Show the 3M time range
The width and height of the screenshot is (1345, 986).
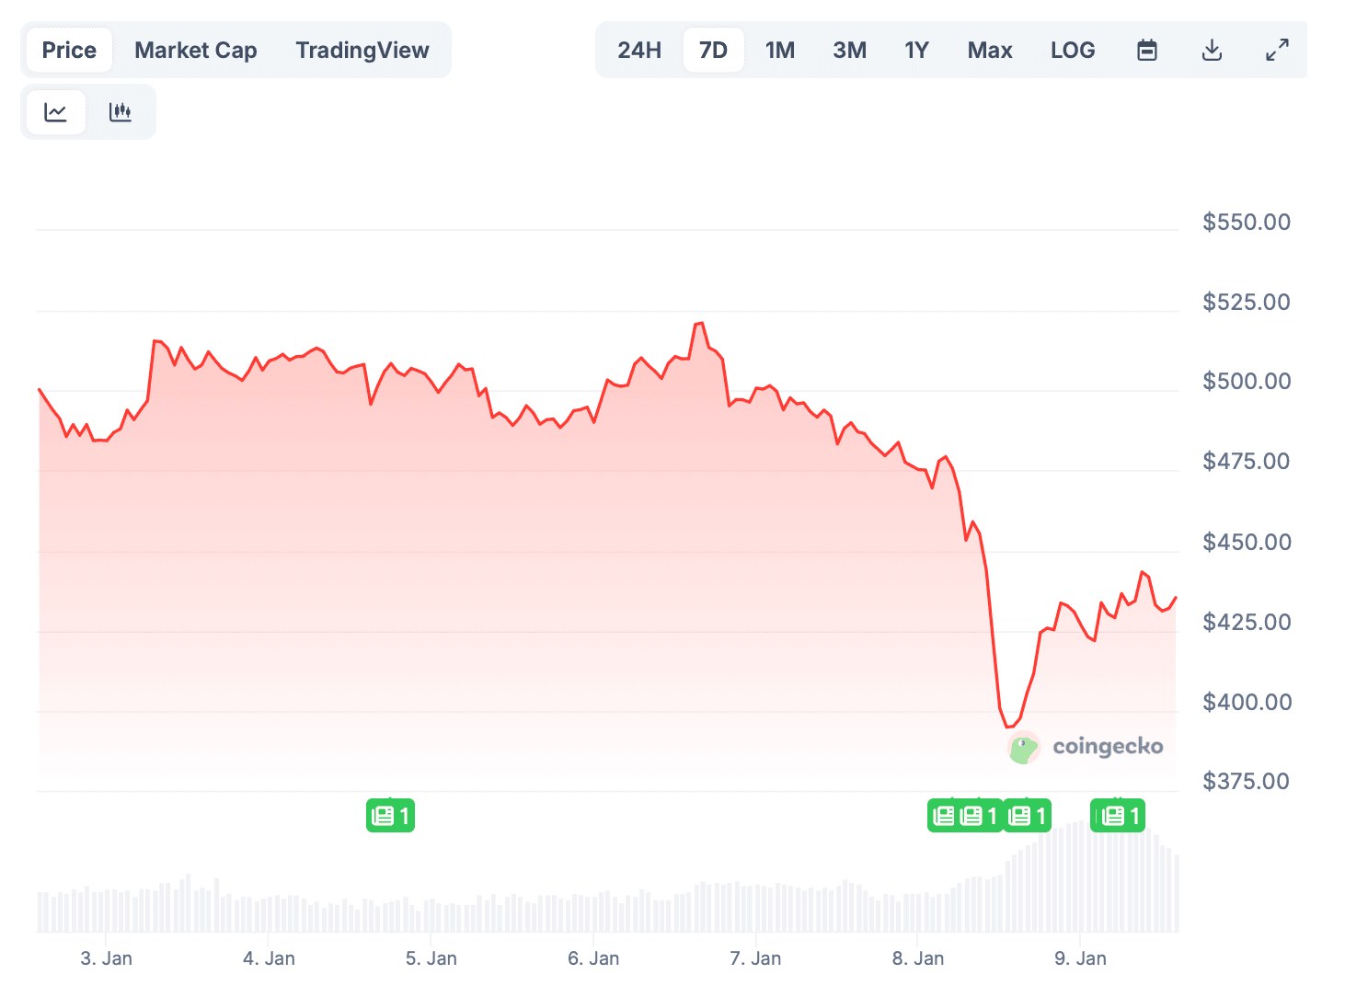850,50
